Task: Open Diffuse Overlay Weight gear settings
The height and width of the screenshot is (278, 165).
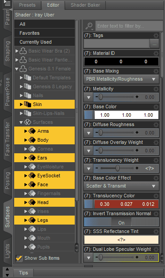Action: pos(156,143)
